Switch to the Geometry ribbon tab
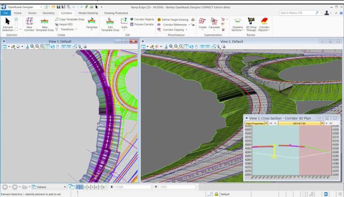Image resolution: width=344 pixels, height=197 pixels. (48, 13)
